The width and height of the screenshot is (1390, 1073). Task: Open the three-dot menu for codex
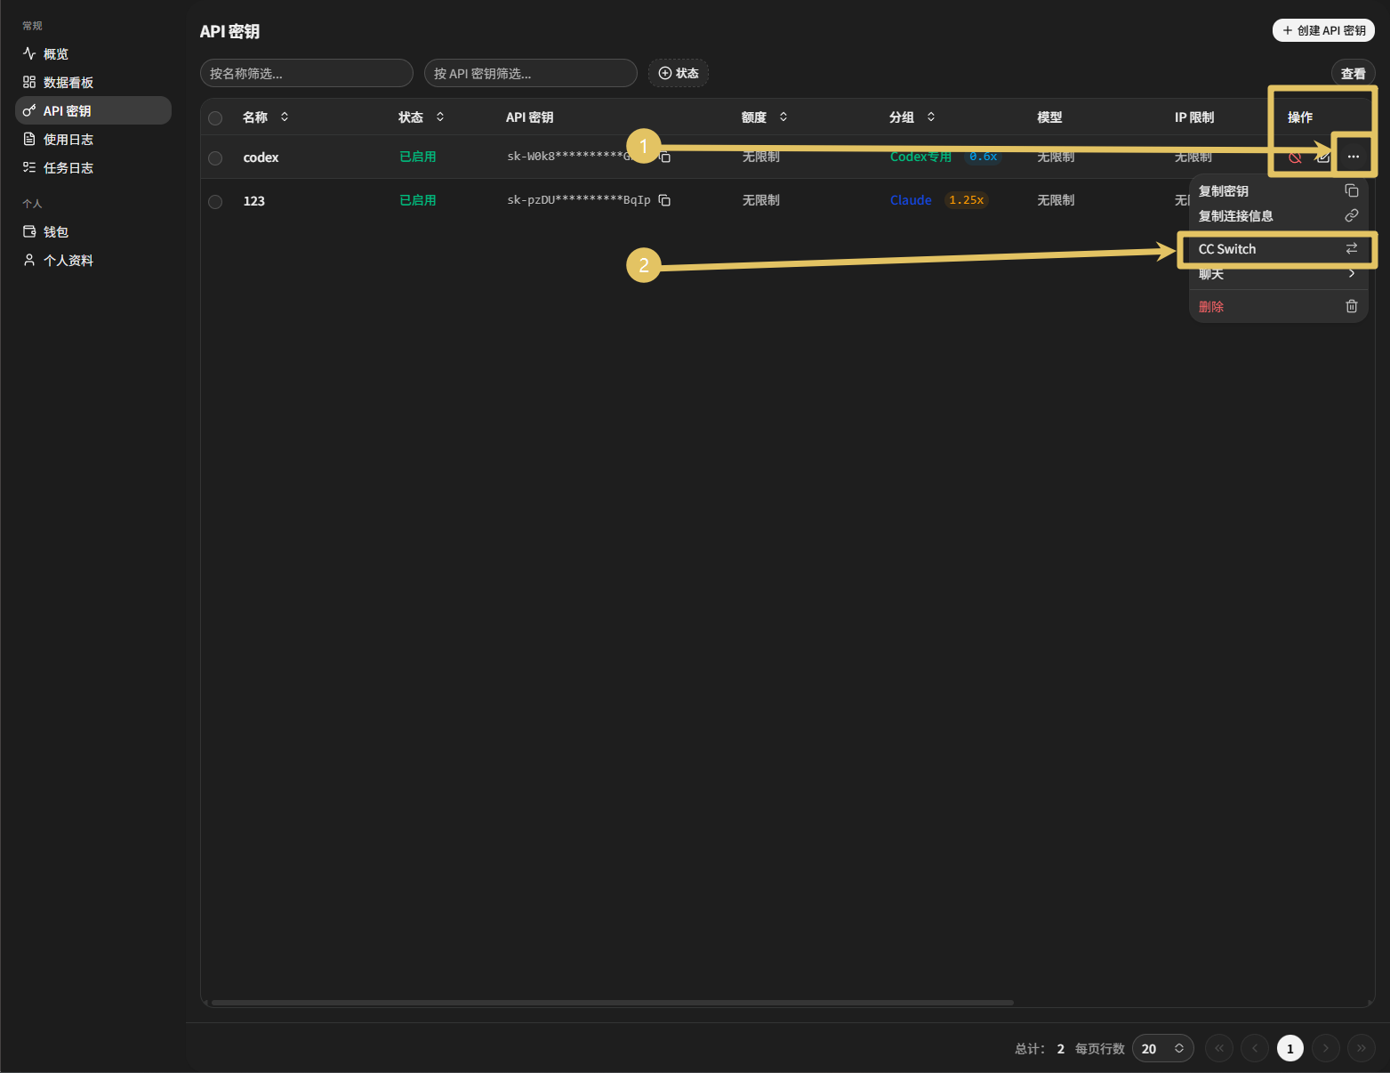tap(1353, 157)
